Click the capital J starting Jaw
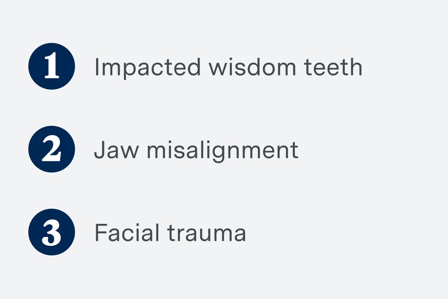 100,150
